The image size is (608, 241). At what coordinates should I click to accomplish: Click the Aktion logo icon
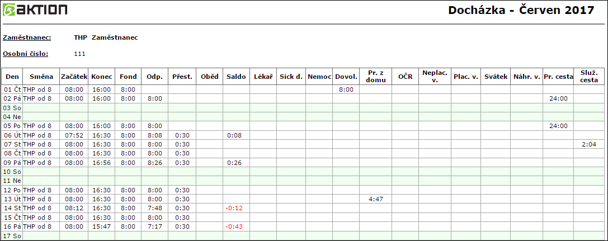[10, 10]
